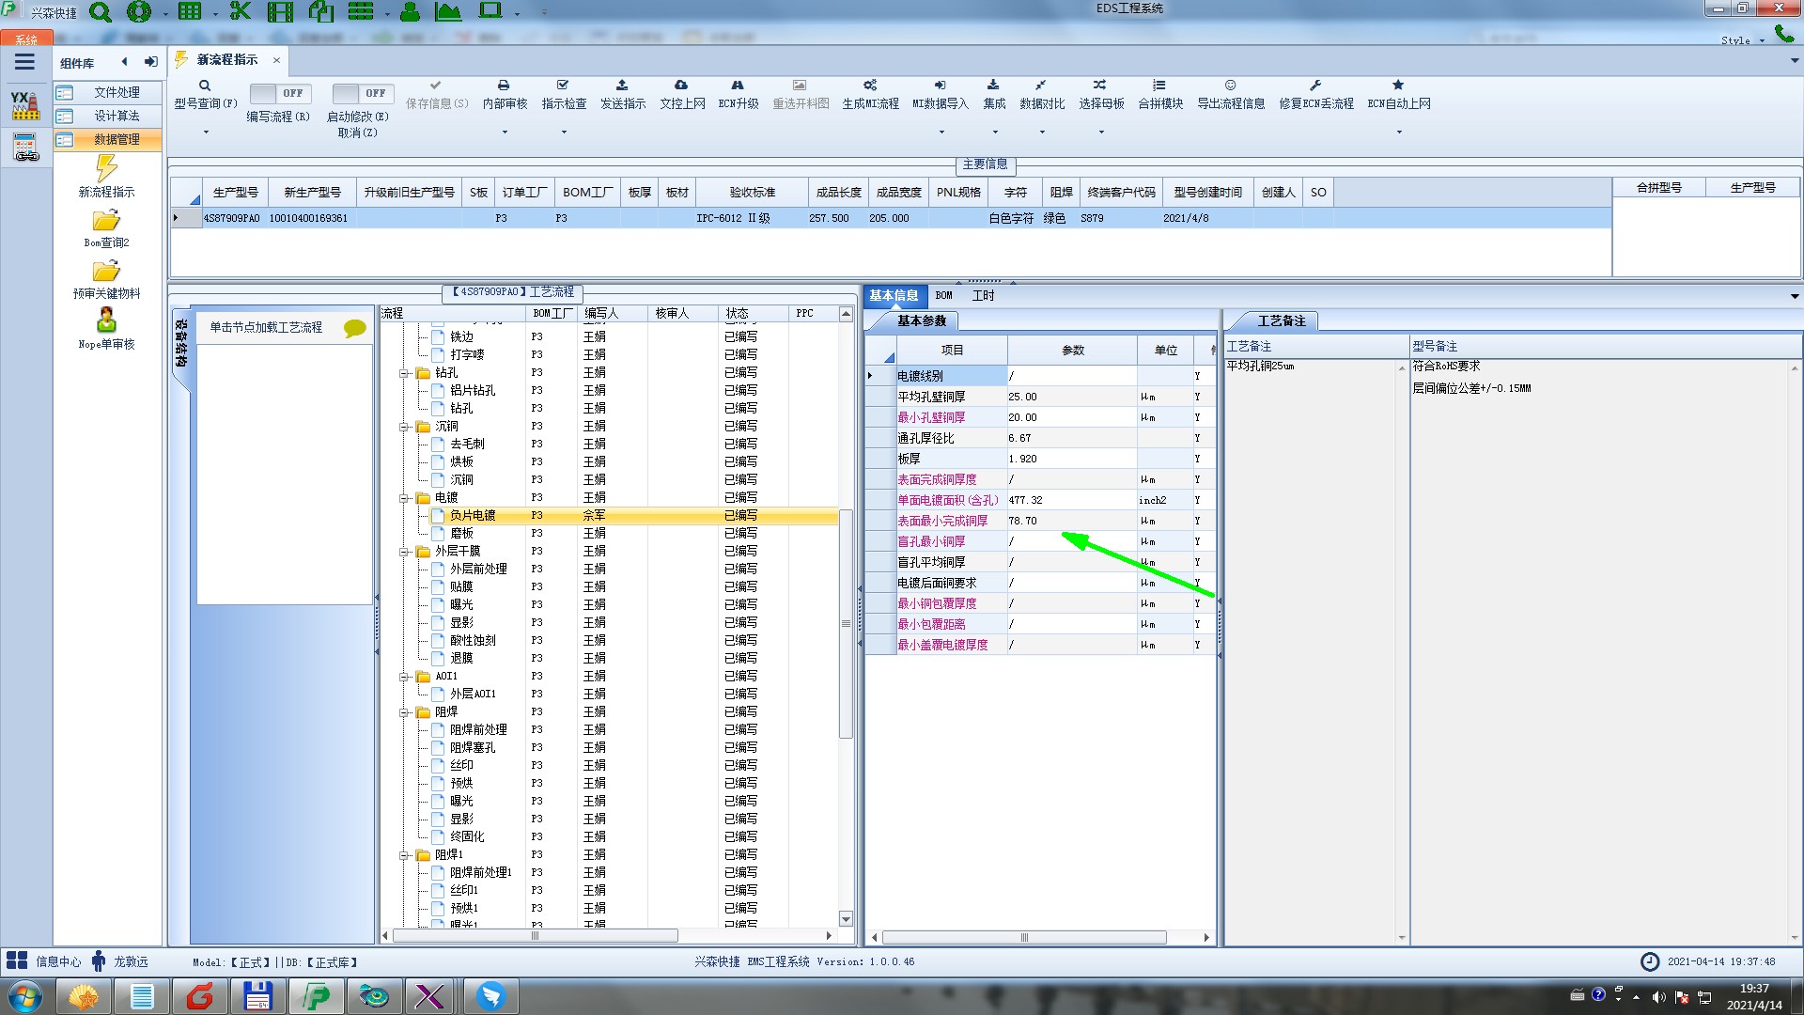1804x1015 pixels.
Task: Click the red G app in taskbar
Action: point(200,996)
